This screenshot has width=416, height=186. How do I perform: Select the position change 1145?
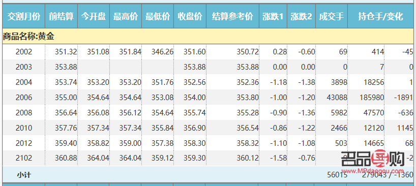coord(406,128)
